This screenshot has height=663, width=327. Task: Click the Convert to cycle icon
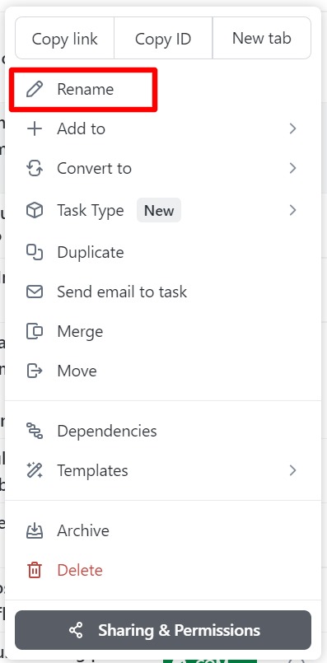(35, 168)
